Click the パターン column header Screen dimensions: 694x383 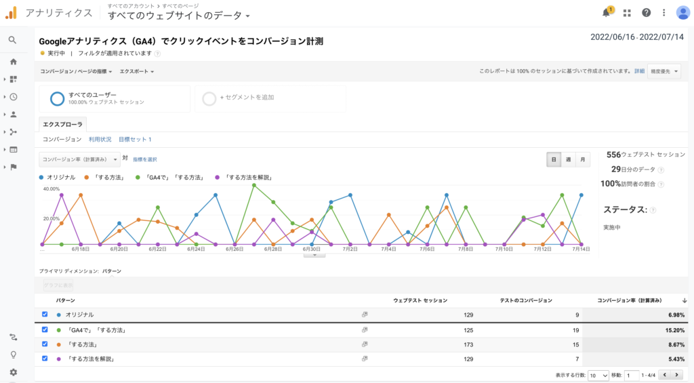click(66, 301)
